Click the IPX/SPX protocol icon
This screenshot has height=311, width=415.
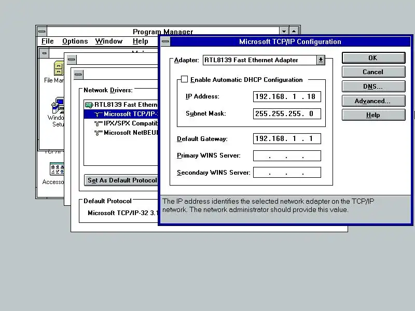[x=98, y=123]
